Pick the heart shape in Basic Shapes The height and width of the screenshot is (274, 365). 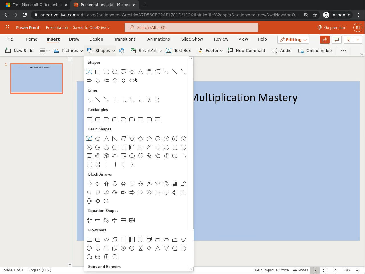pos(141,156)
